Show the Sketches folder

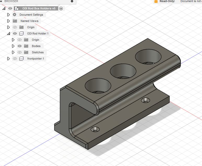pos(20,52)
